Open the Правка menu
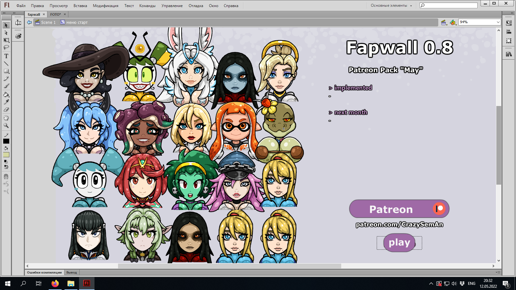 click(37, 6)
